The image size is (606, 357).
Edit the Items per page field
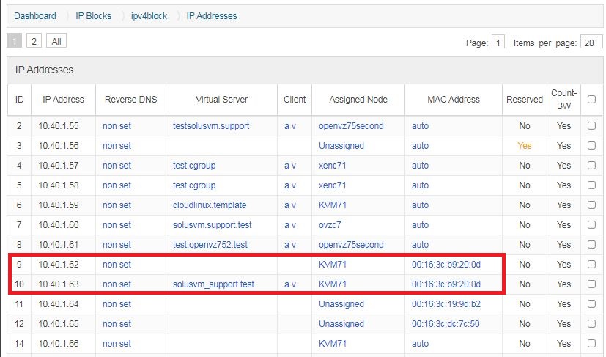pos(591,43)
